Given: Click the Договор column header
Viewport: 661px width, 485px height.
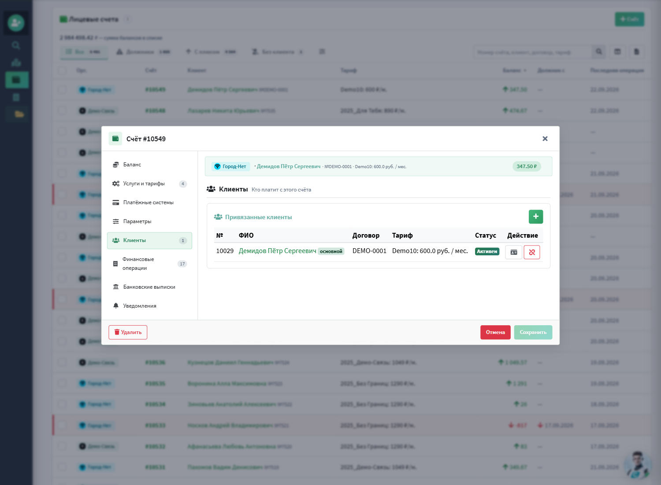Looking at the screenshot, I should 366,235.
